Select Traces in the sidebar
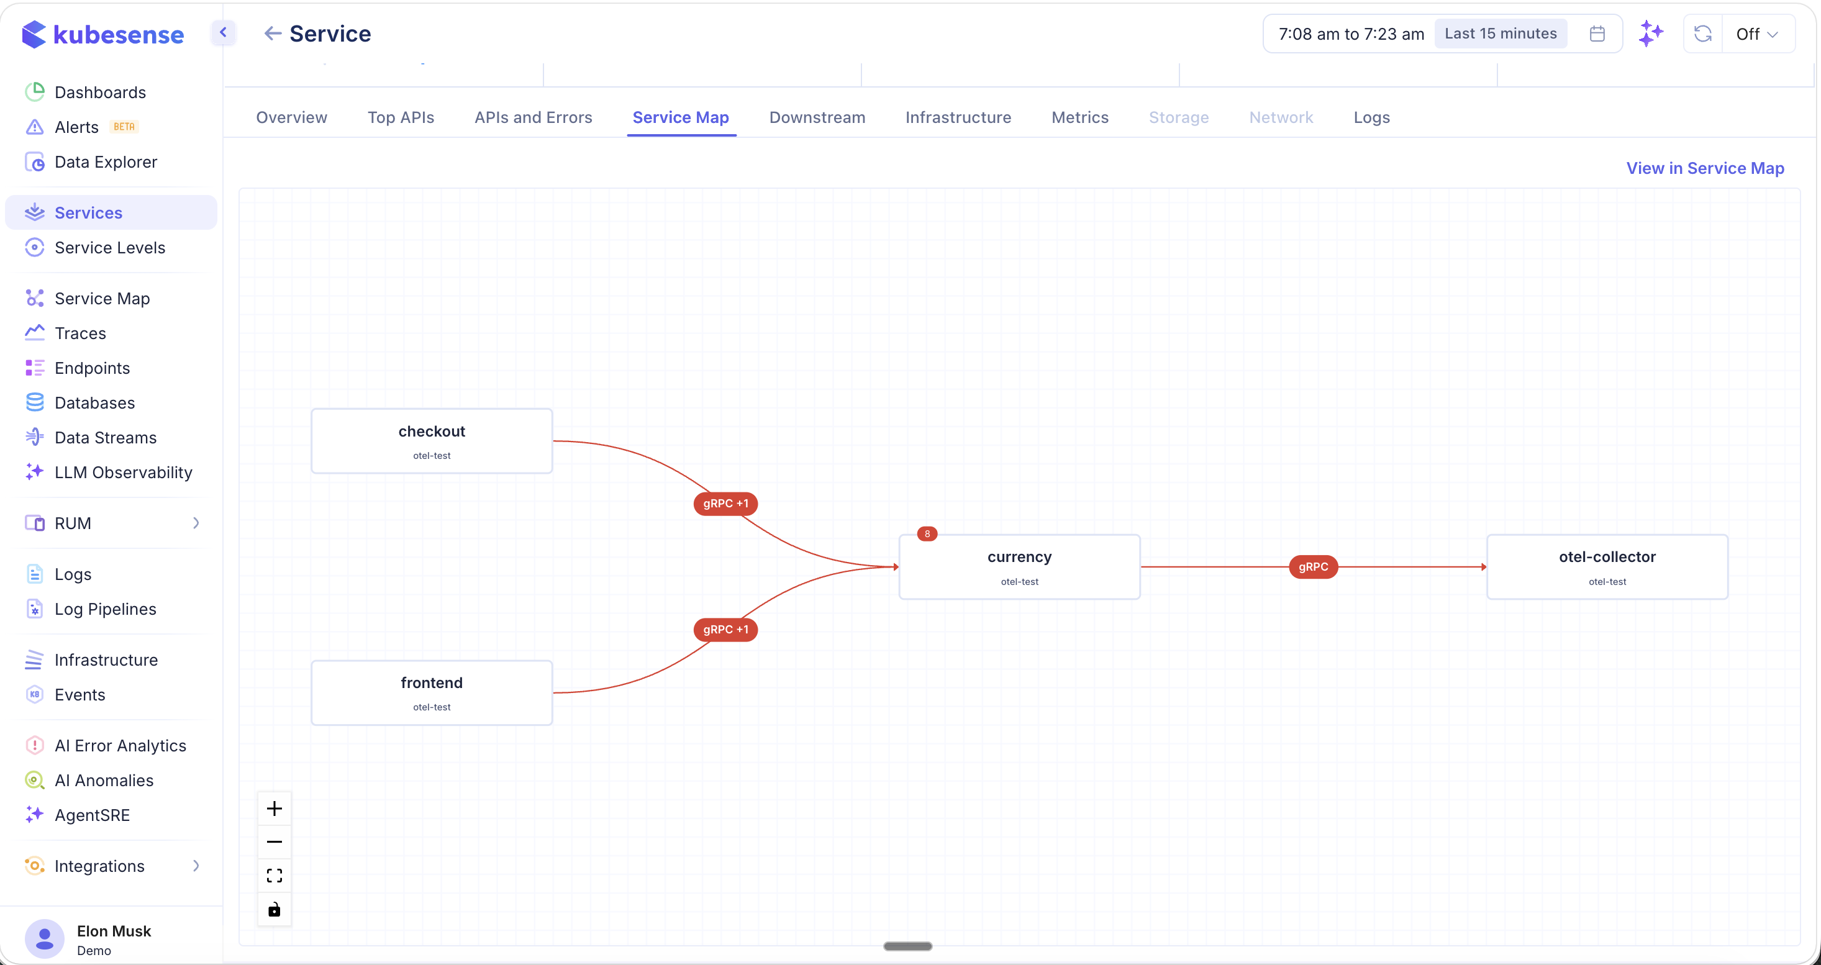The width and height of the screenshot is (1821, 965). pyautogui.click(x=80, y=332)
